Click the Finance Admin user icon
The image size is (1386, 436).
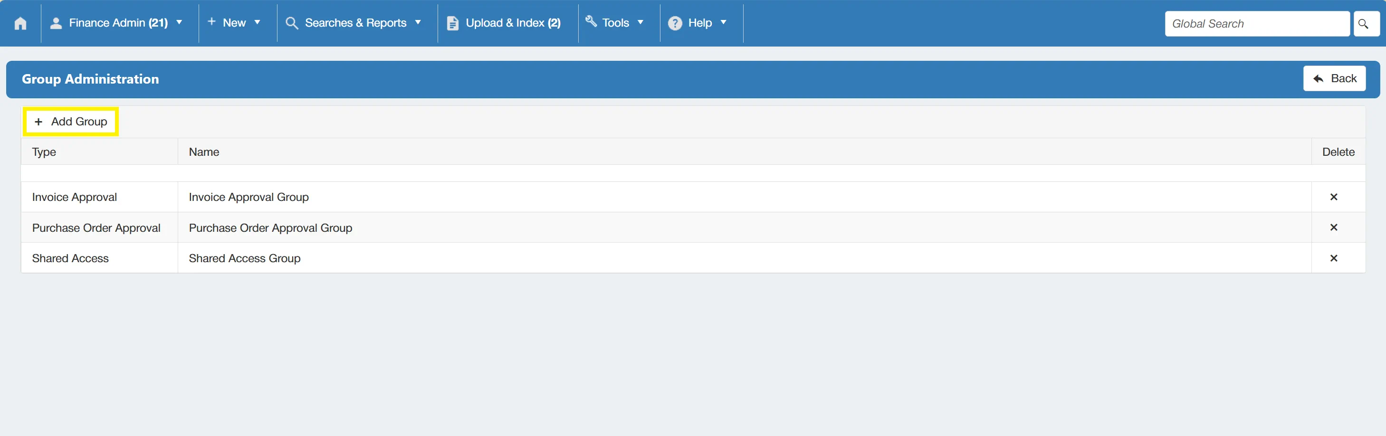56,23
